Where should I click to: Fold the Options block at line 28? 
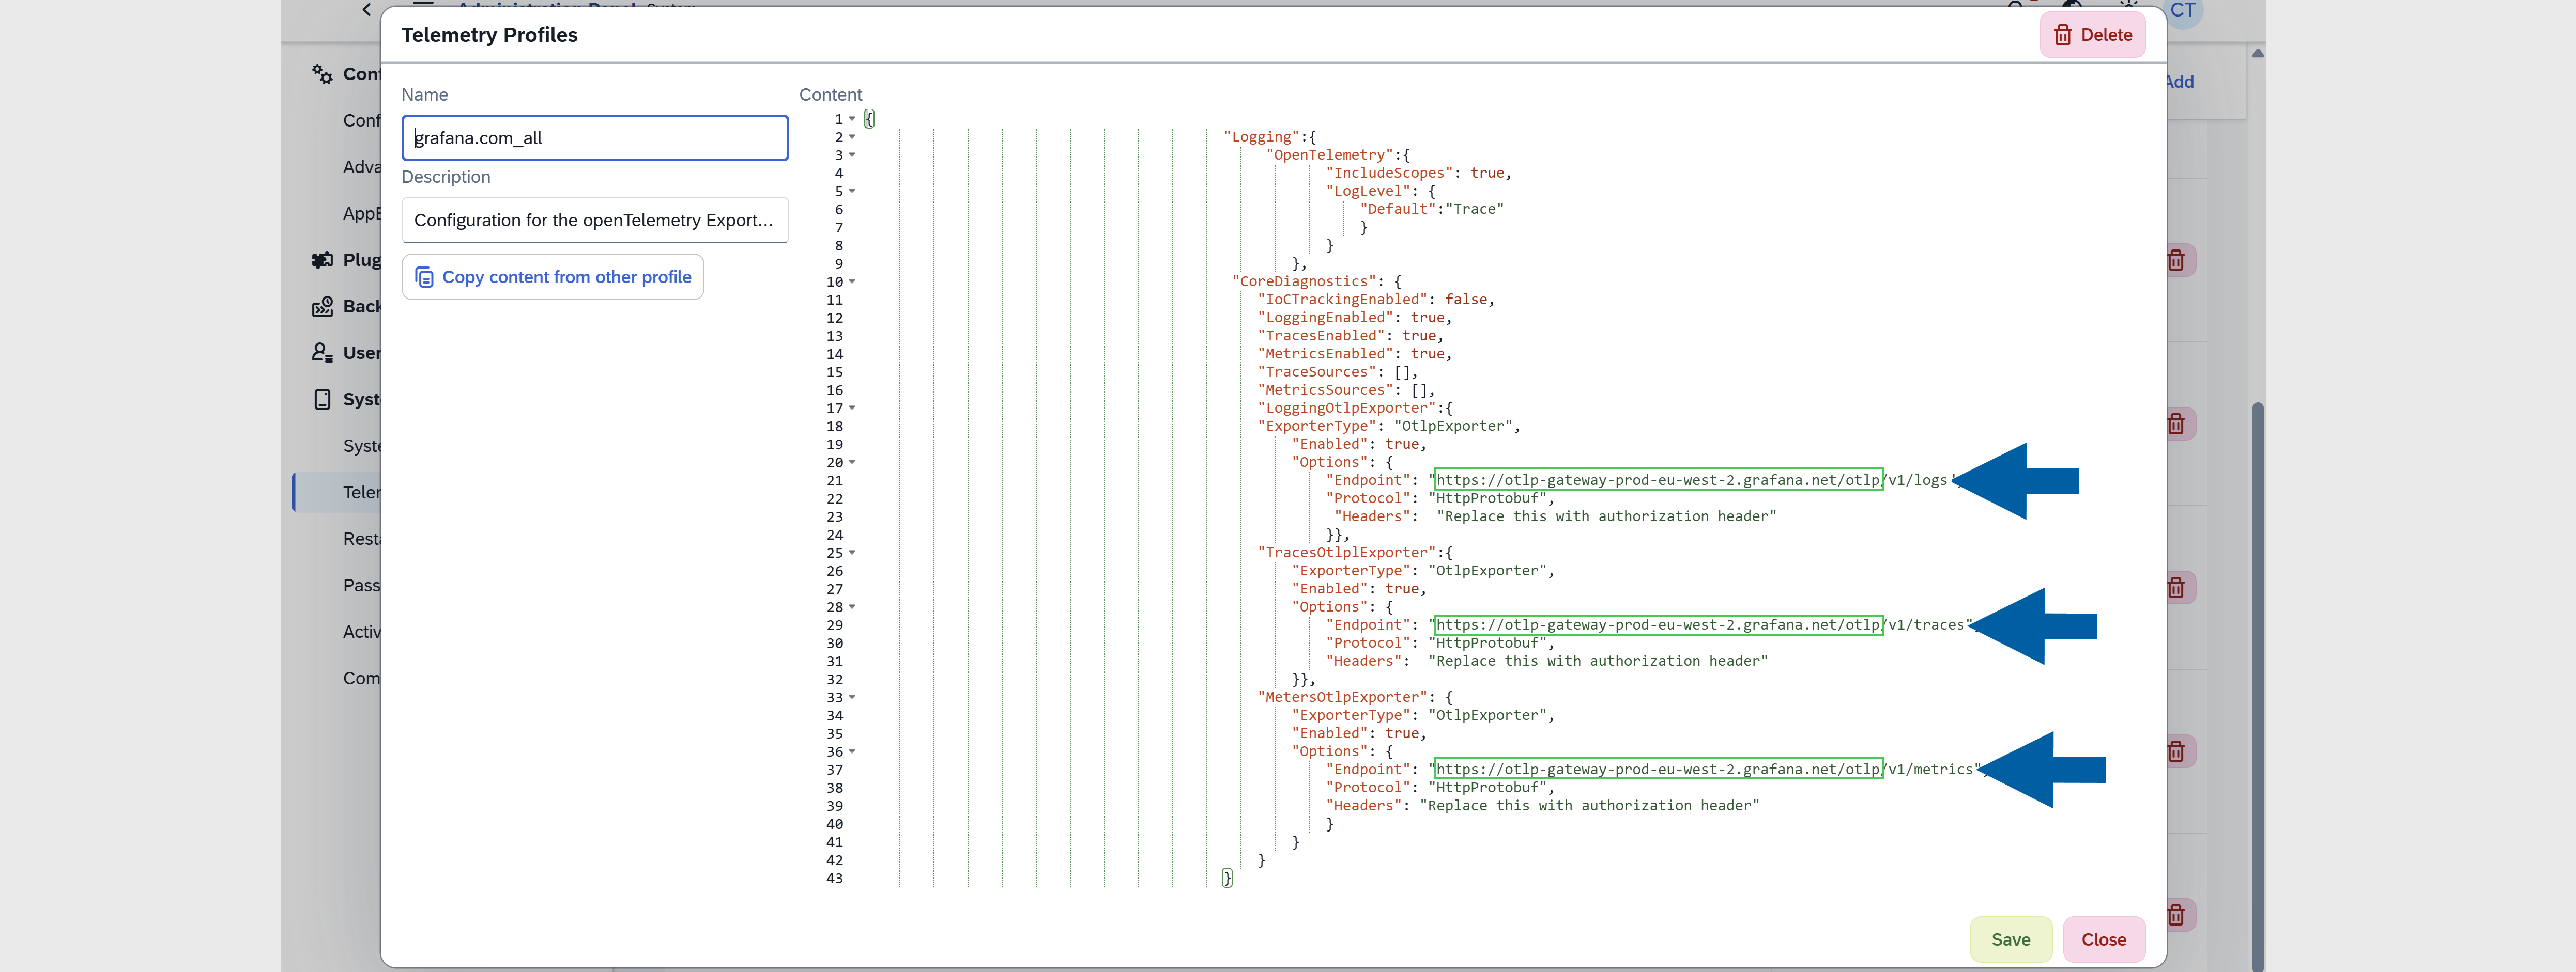[852, 606]
